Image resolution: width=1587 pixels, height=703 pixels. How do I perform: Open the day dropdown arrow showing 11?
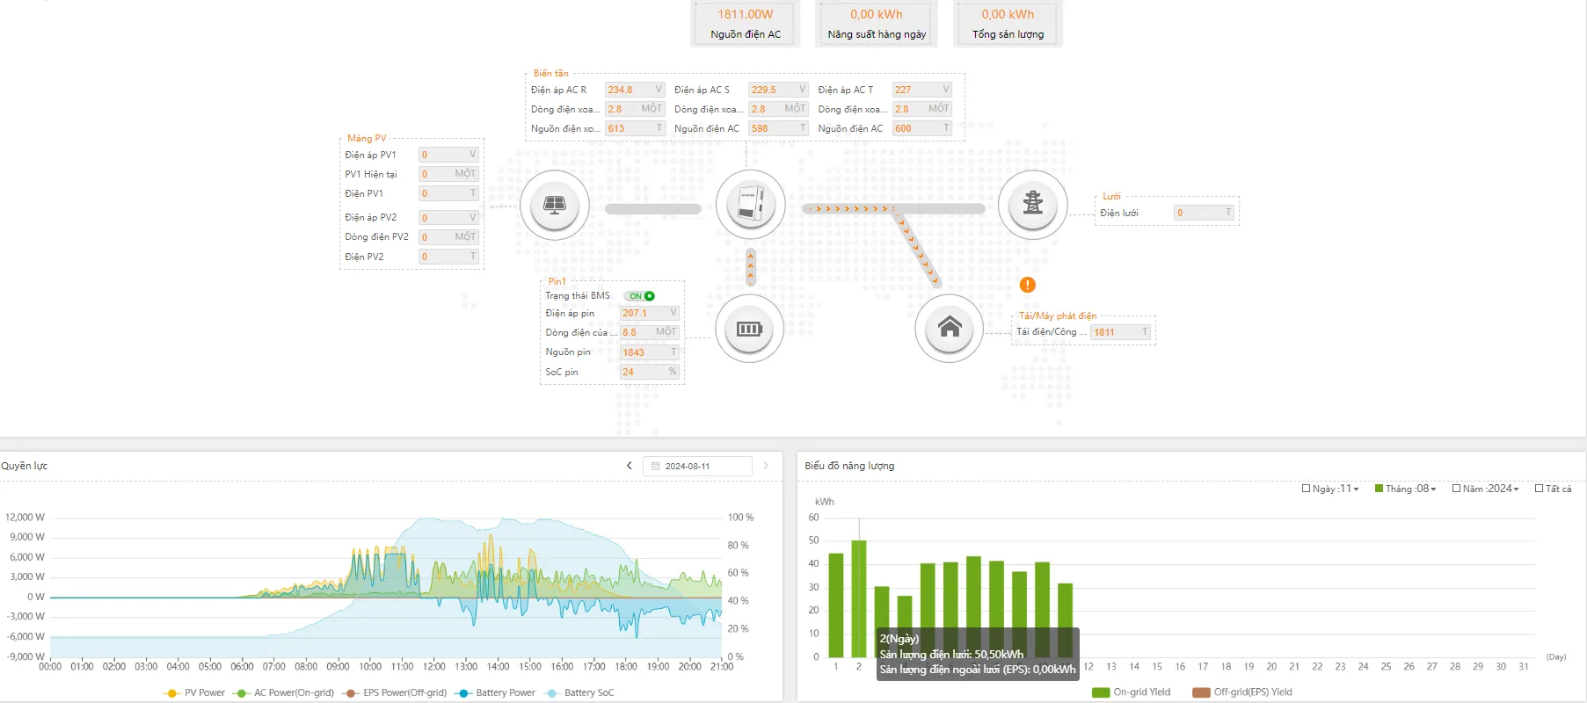1356,489
